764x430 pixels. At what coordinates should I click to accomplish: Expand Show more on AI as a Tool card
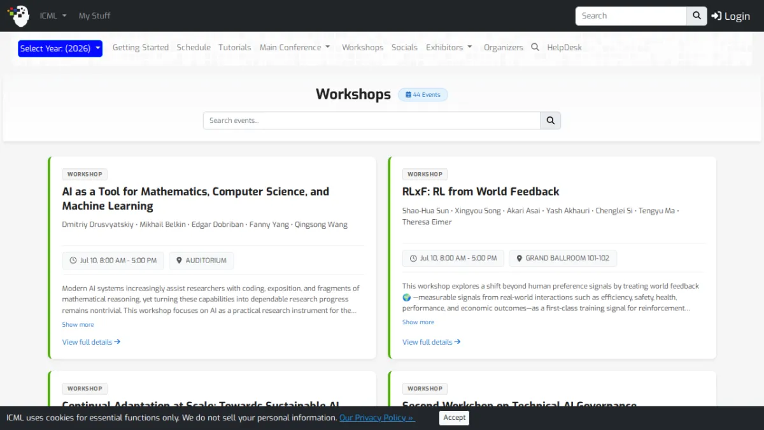pos(78,324)
